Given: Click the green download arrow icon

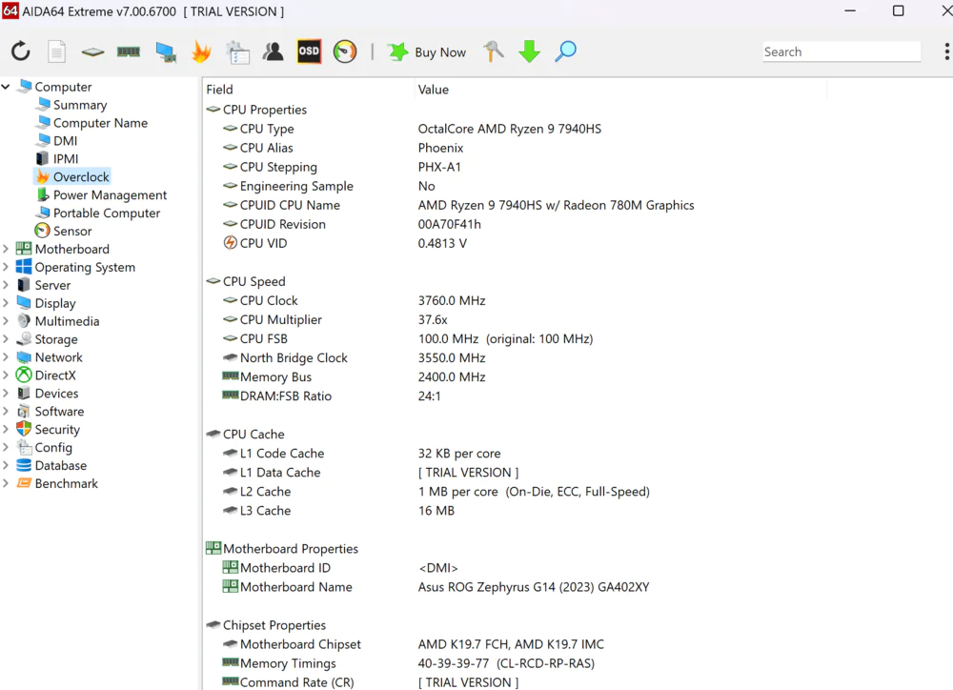Looking at the screenshot, I should 529,51.
